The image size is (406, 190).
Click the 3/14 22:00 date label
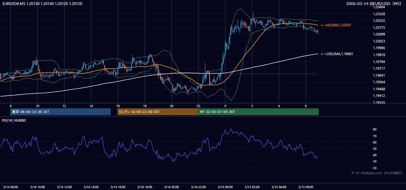pyautogui.click(x=198, y=187)
